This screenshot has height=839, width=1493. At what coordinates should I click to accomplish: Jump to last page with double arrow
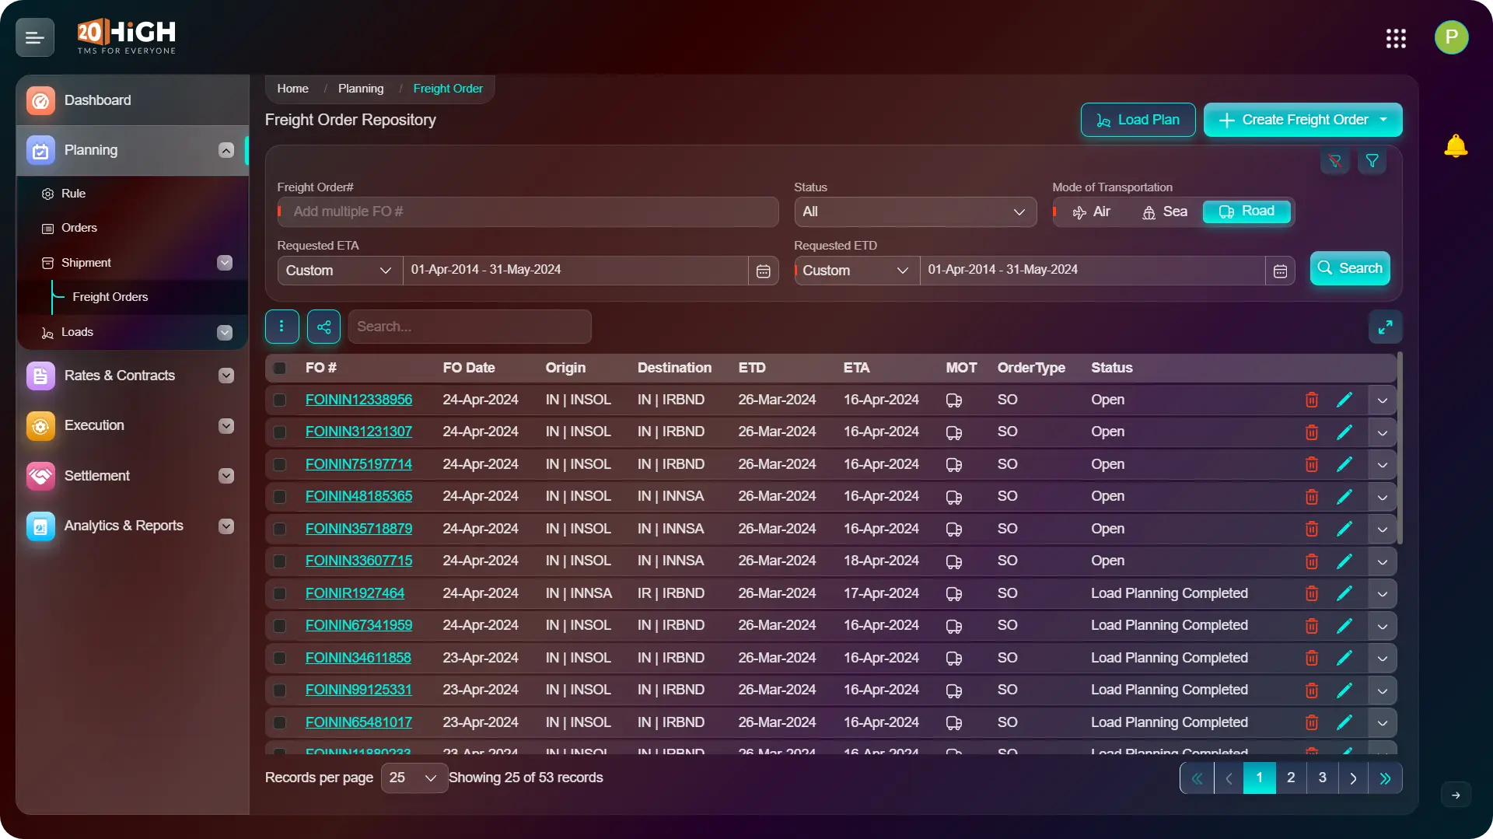point(1385,778)
